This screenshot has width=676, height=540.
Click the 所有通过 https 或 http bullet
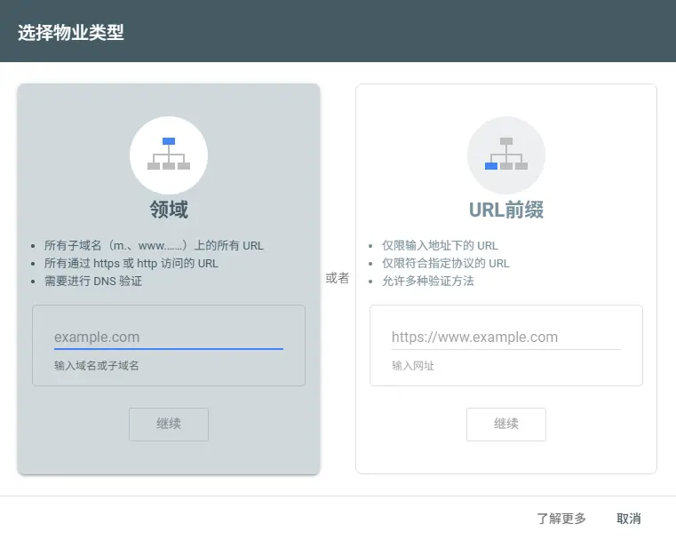click(x=131, y=264)
